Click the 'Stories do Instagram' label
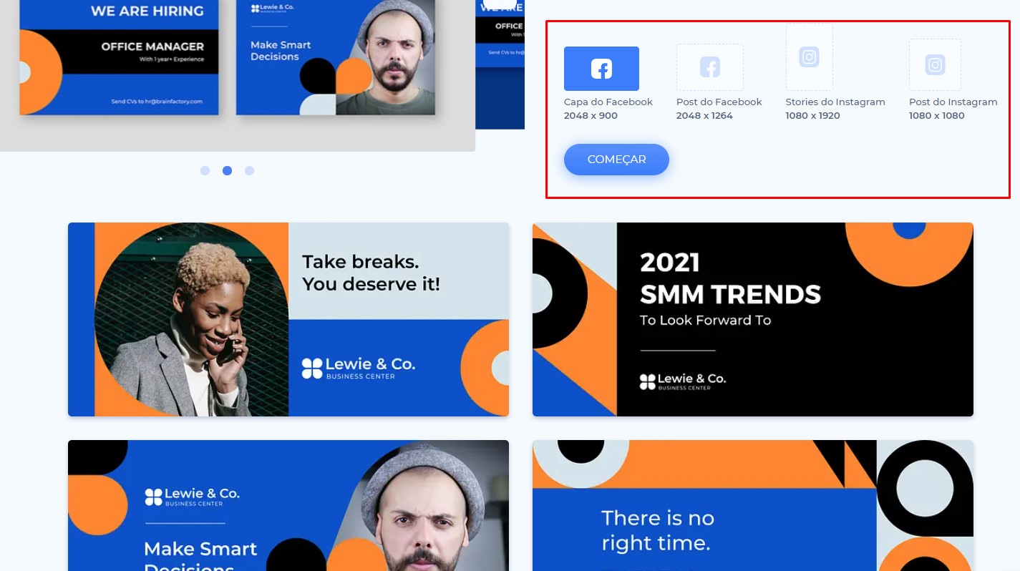1020x571 pixels. point(835,102)
